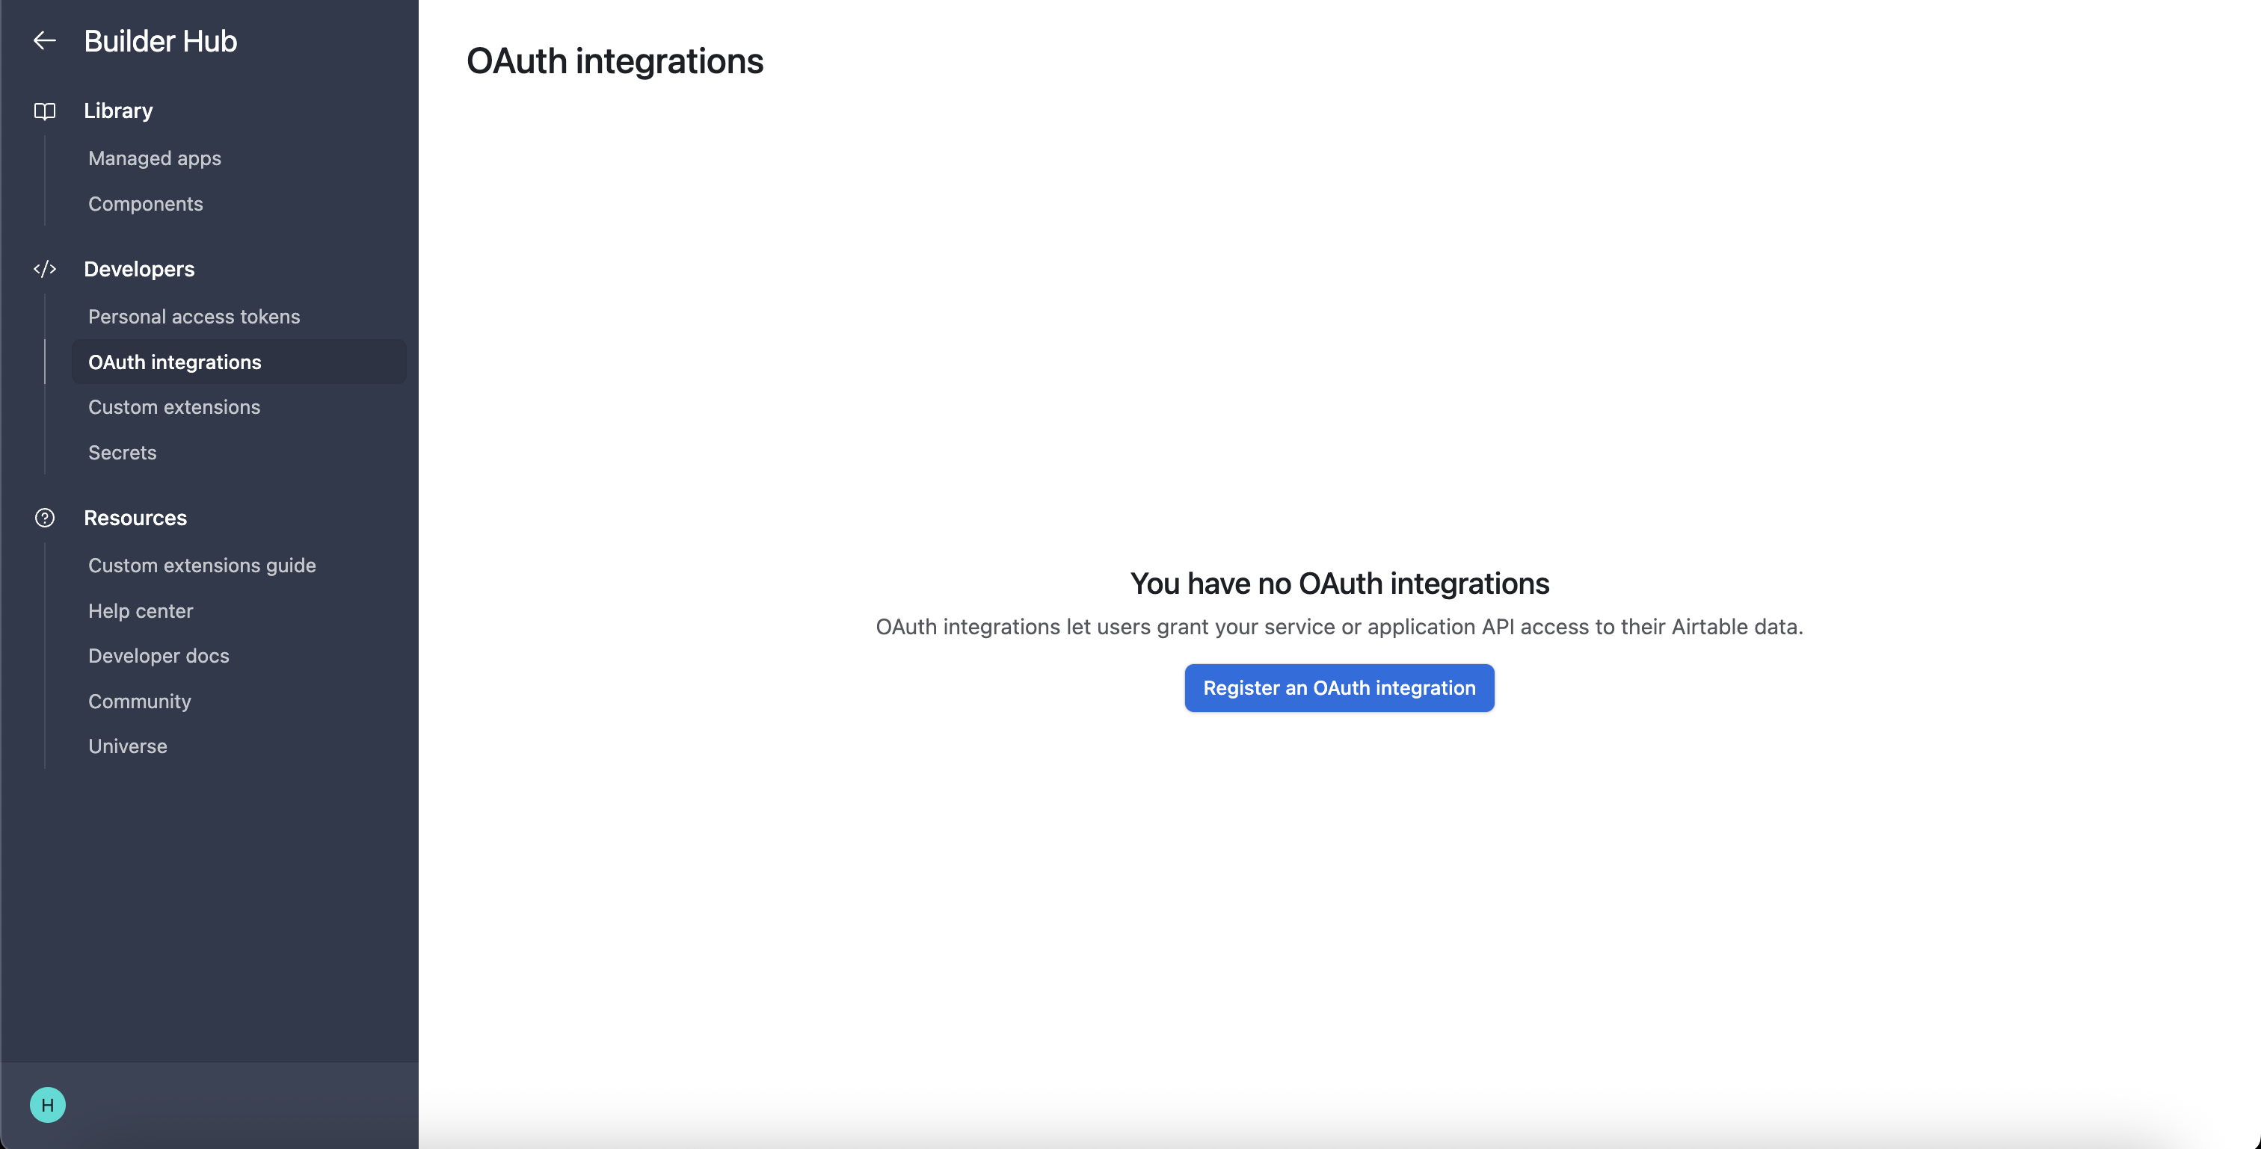Screen dimensions: 2261x1149
Task: Open the account avatar at bottom left
Action: [x=49, y=1104]
